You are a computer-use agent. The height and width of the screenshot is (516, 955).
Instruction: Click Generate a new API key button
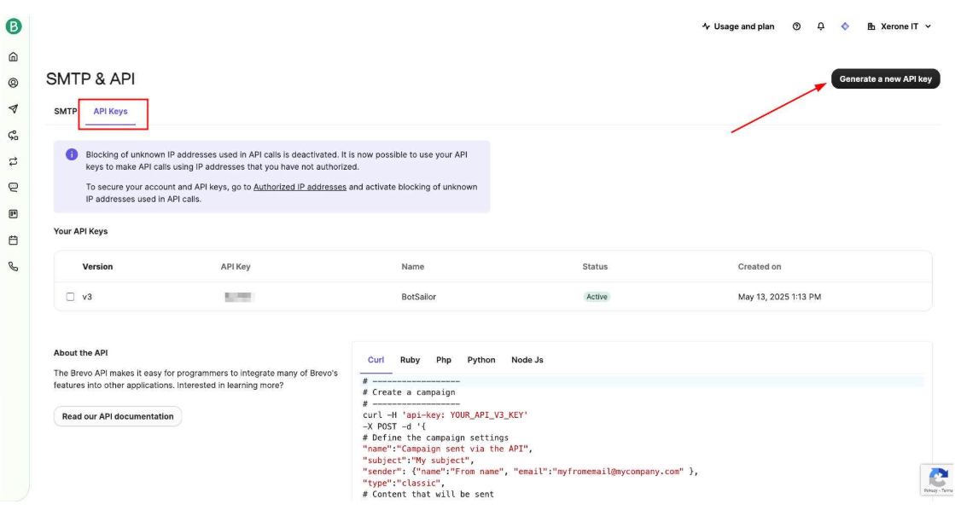tap(886, 79)
